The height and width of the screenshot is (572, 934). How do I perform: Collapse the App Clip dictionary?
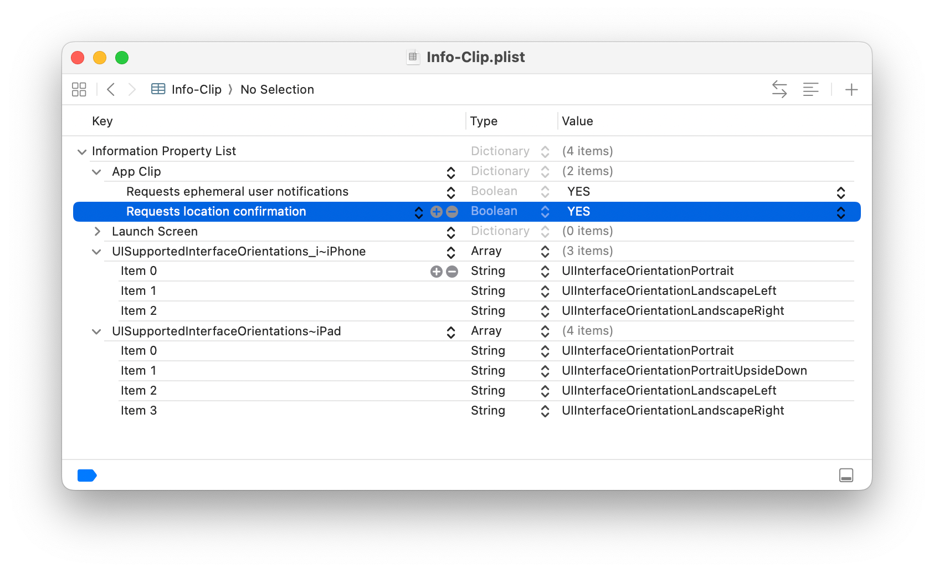(96, 172)
